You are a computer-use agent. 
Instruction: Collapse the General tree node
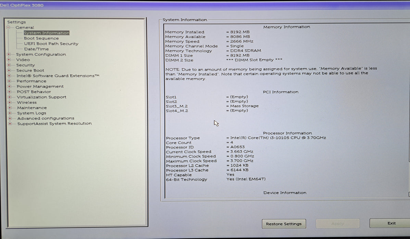[x=8, y=27]
